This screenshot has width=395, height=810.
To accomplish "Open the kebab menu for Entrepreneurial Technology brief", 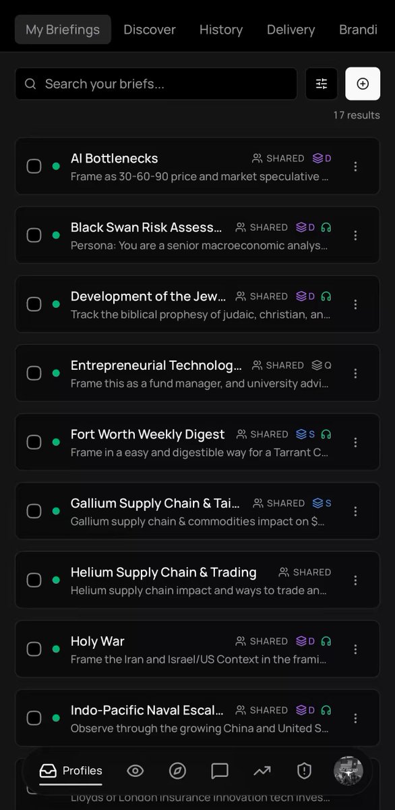I will tap(356, 373).
